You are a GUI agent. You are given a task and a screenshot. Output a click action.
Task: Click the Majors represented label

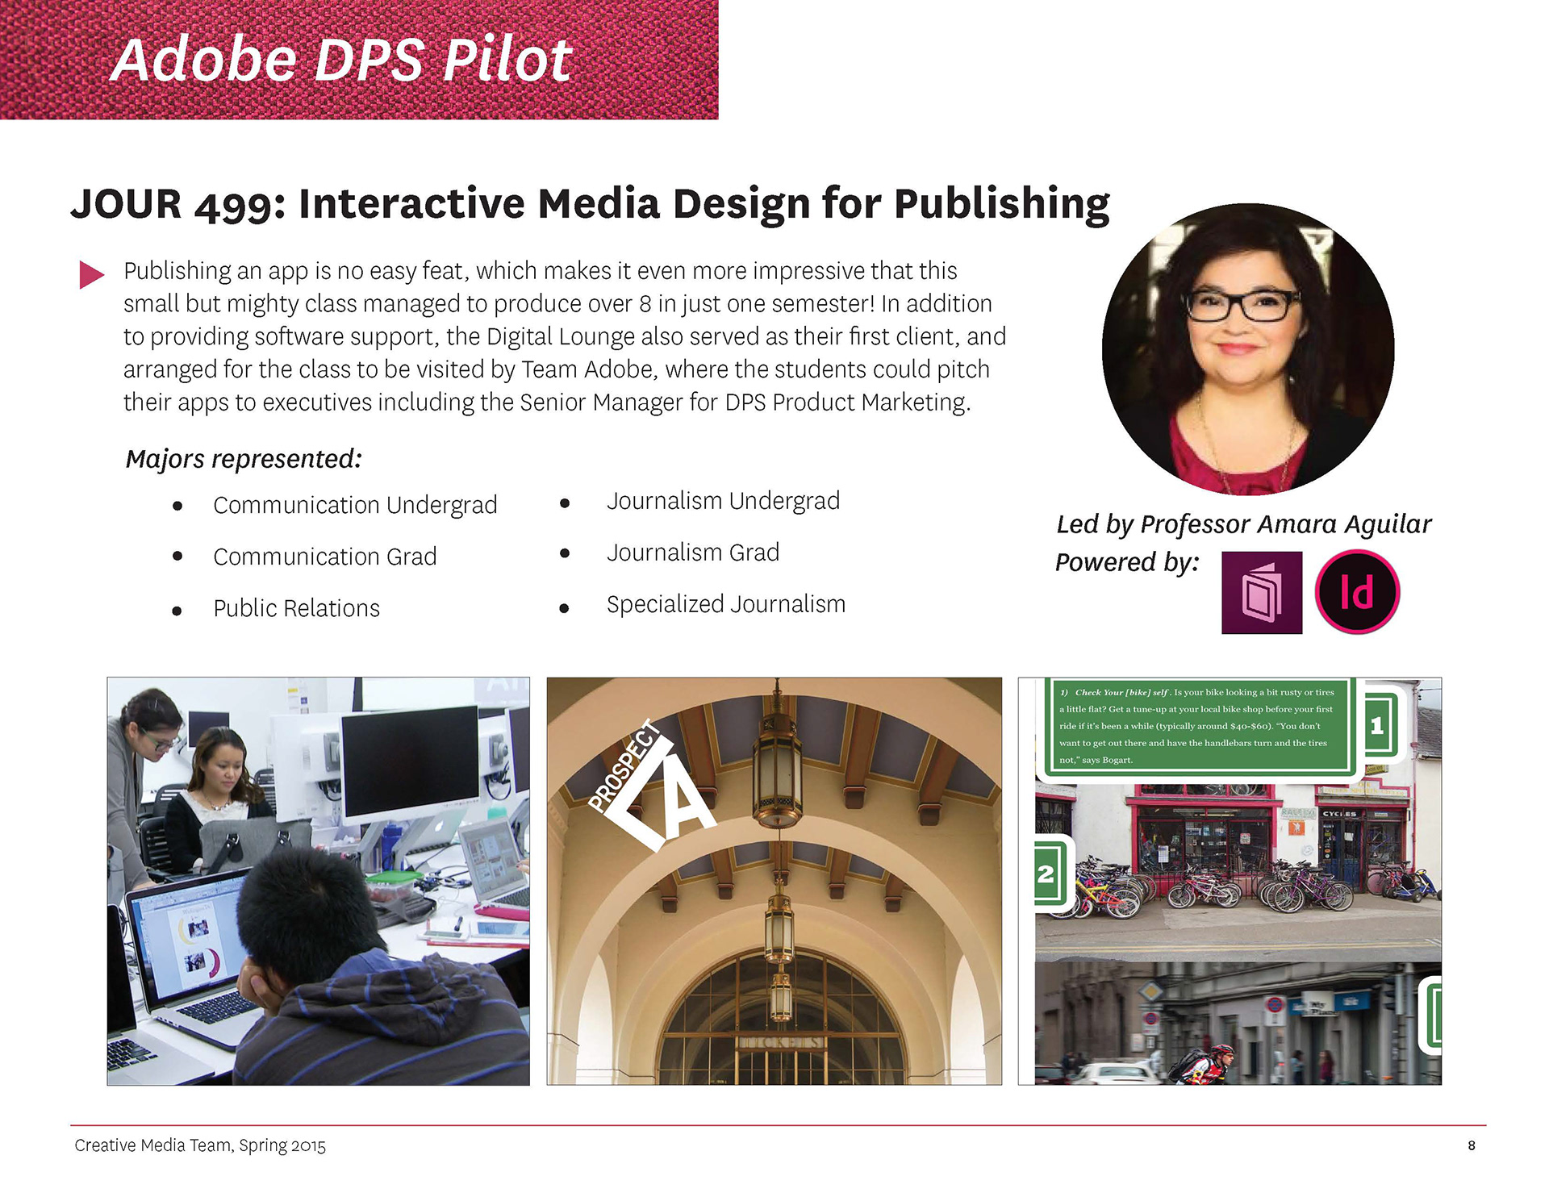pos(244,459)
